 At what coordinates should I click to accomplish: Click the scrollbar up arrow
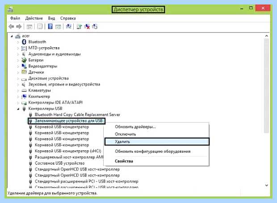[x=266, y=36]
